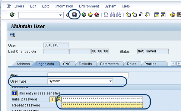Open the window menu icon beside Users
Image resolution: width=181 pixels, height=111 pixels.
point(9,6)
